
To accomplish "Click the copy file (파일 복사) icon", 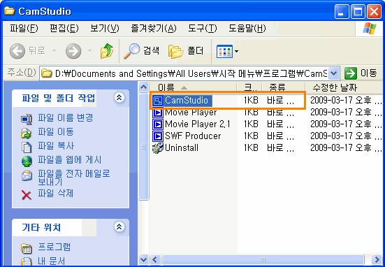I will pos(27,147).
